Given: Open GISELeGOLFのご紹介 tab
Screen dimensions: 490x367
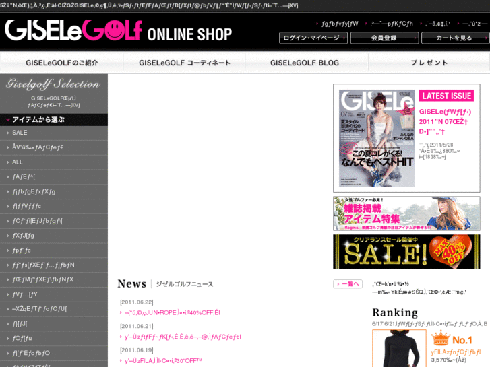Looking at the screenshot, I should 62,63.
